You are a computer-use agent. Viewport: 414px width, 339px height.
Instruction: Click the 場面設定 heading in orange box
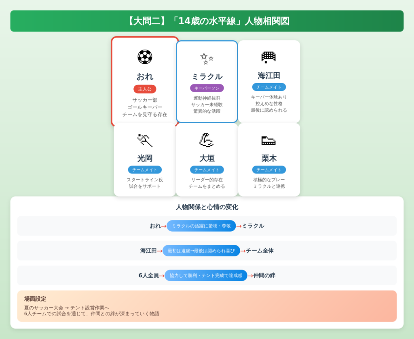tap(35, 299)
